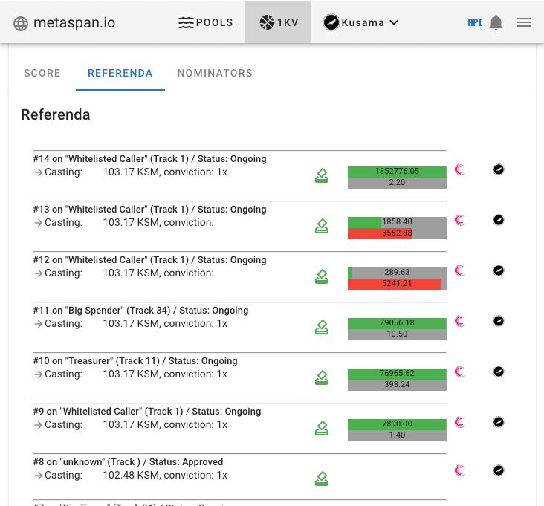
Task: Click the red nay bar showing 3562.88
Action: coord(380,233)
